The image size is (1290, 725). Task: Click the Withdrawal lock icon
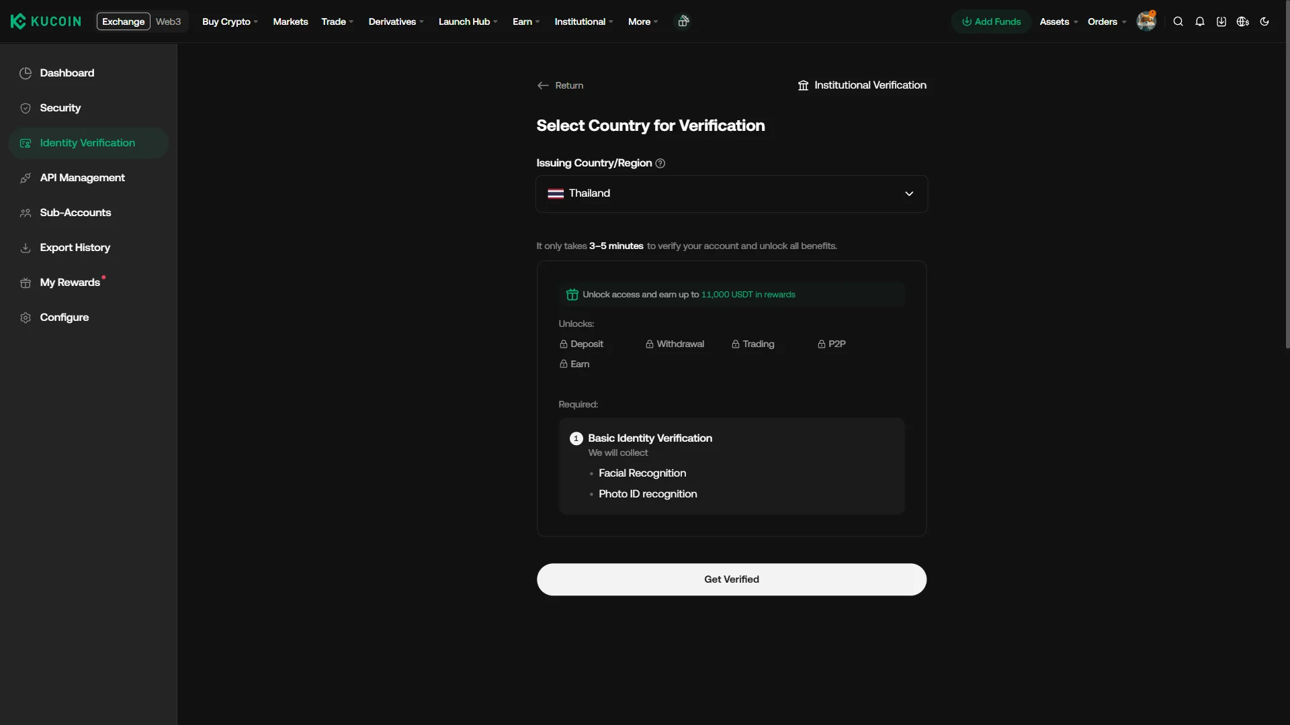tap(650, 344)
